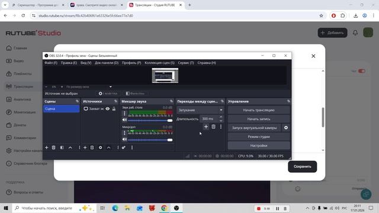Toggle the red switch in RUTUBE dialog
The image size is (379, 213).
[362, 71]
